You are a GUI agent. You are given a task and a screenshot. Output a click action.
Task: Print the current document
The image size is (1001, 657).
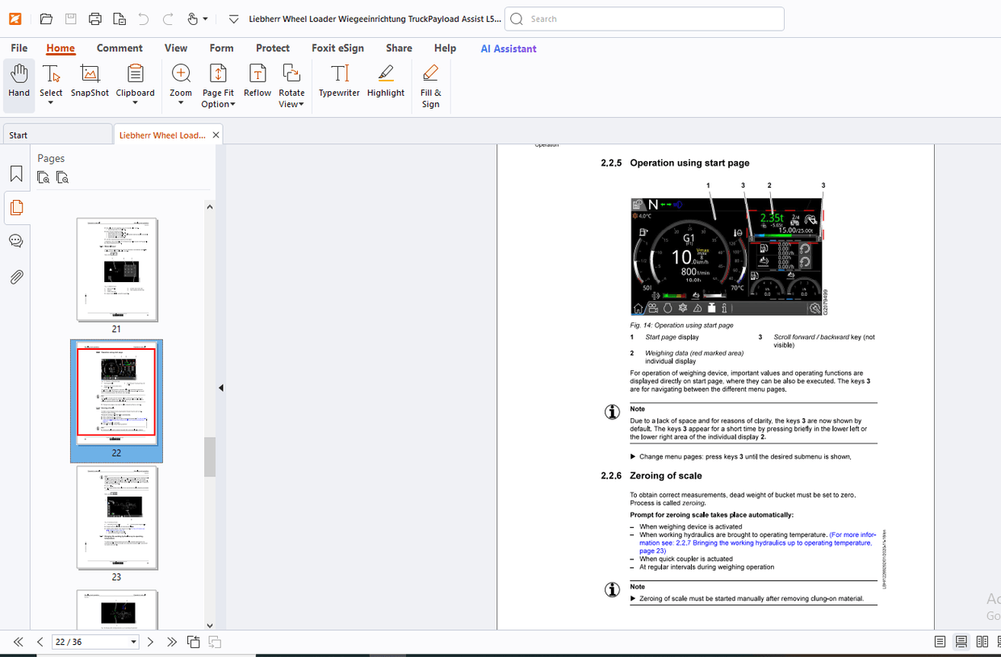[95, 18]
